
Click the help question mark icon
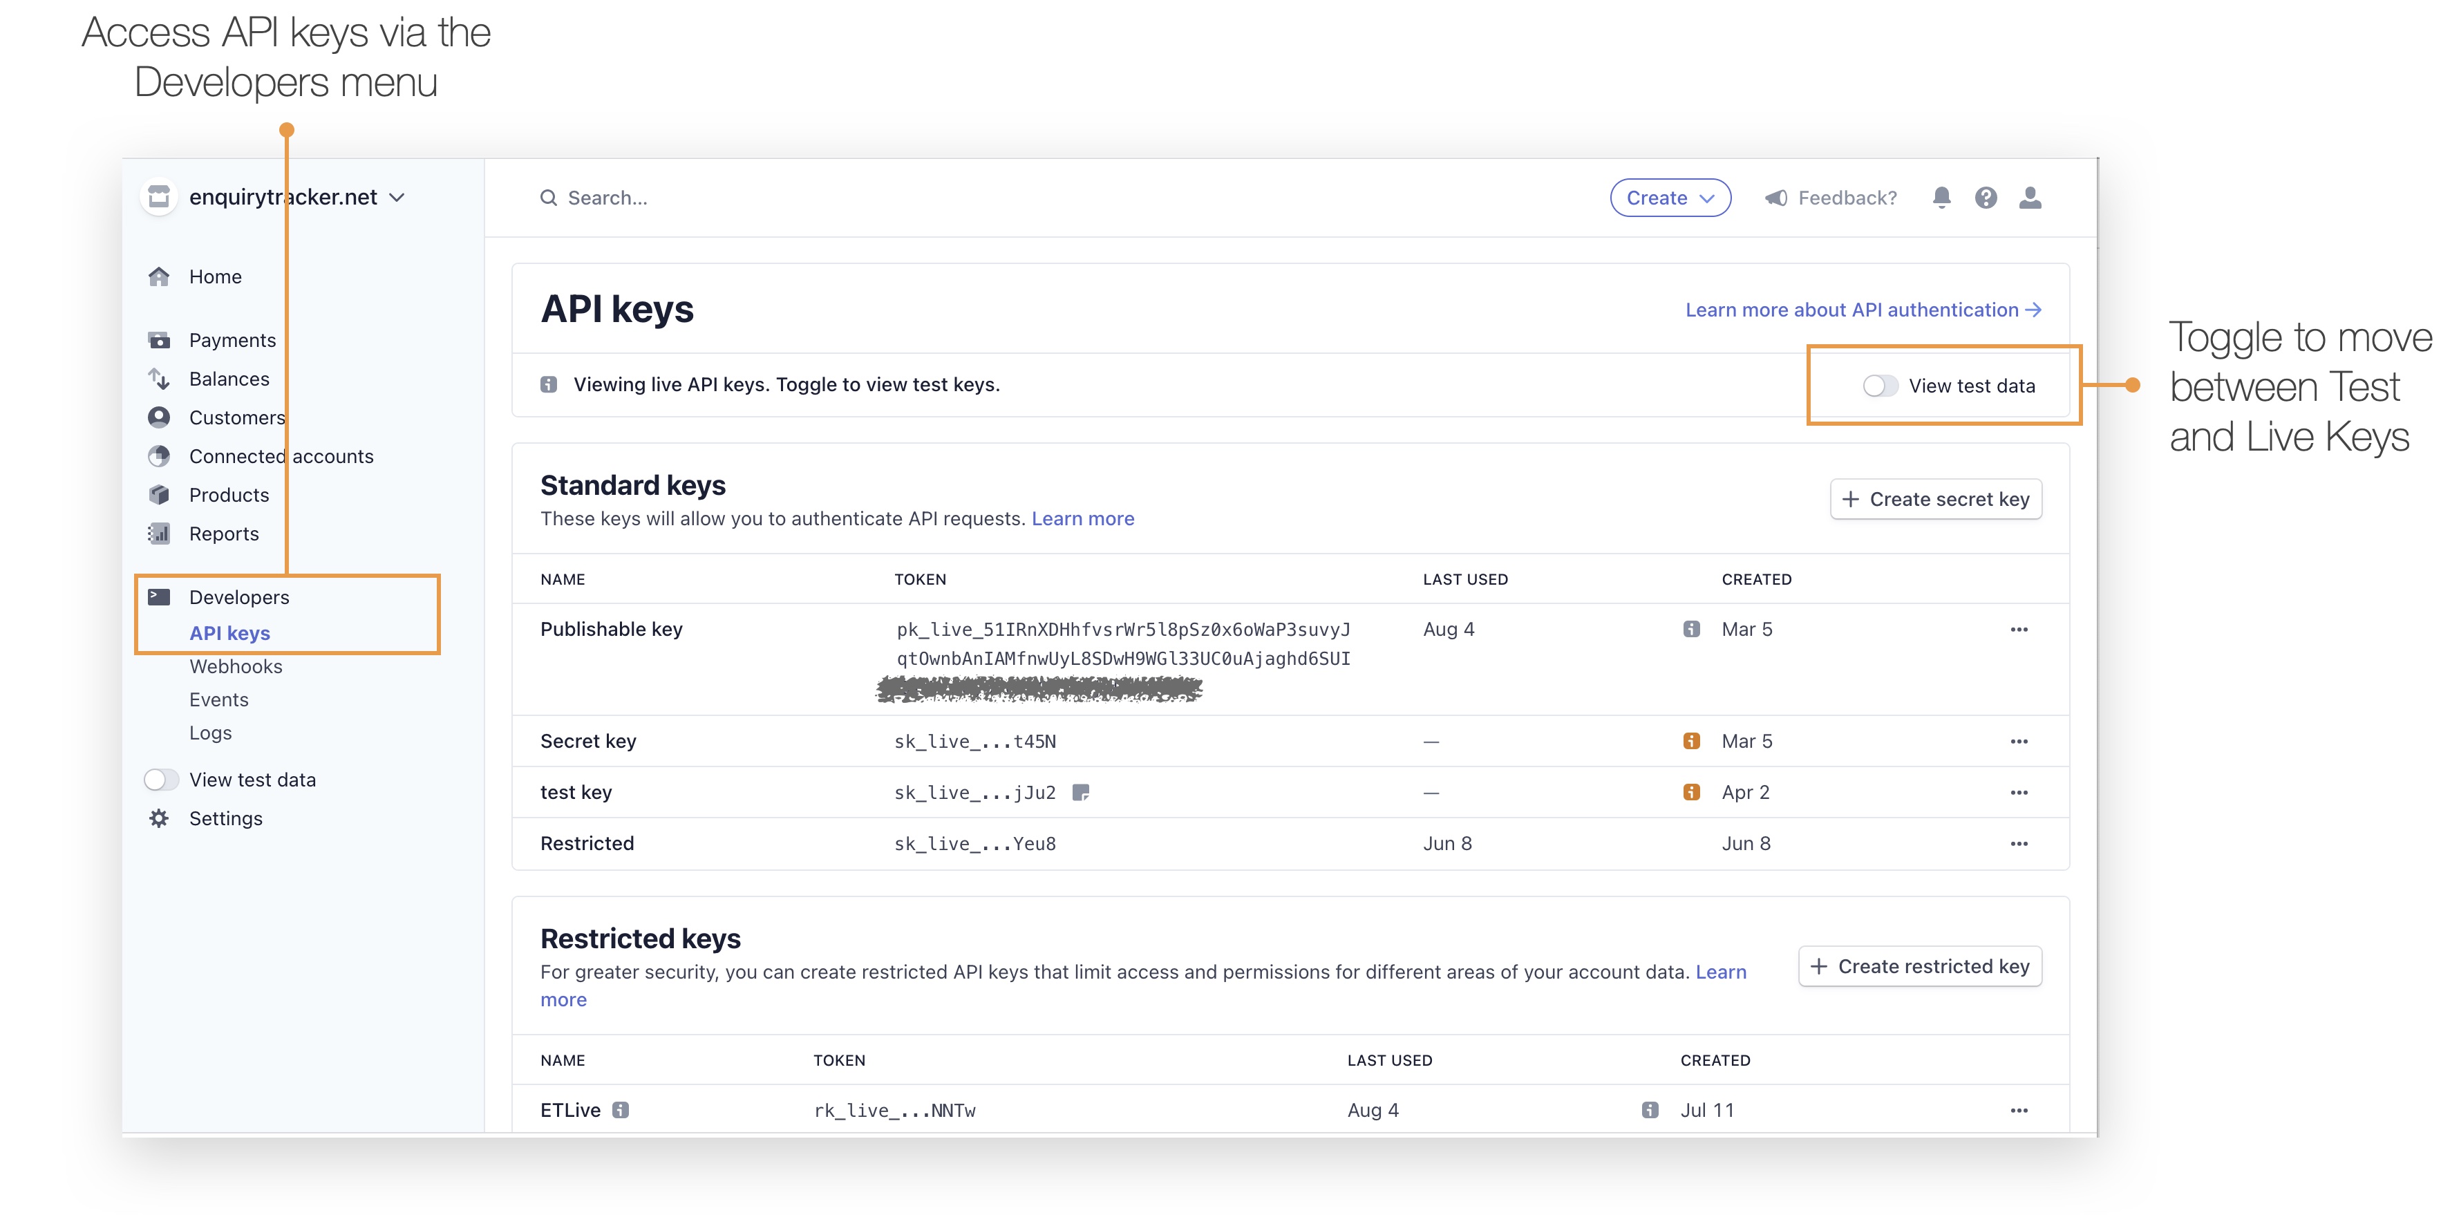click(x=1985, y=197)
